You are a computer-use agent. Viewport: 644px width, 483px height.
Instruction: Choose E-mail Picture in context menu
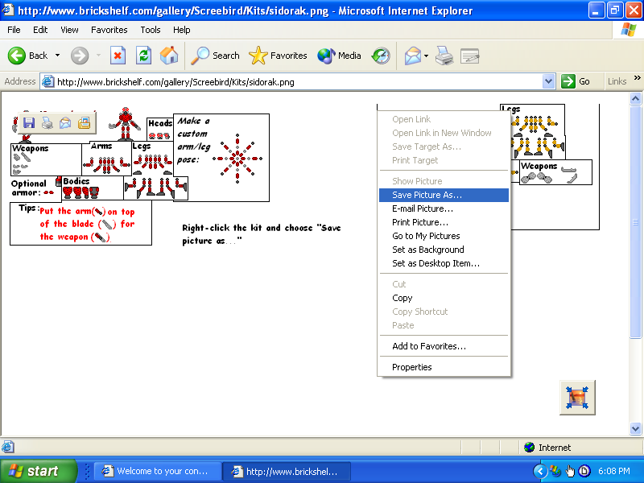point(444,208)
